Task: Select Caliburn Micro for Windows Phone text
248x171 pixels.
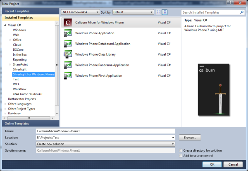Action: pos(100,23)
